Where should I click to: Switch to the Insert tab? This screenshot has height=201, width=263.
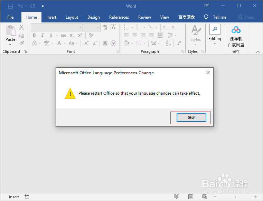(51, 17)
